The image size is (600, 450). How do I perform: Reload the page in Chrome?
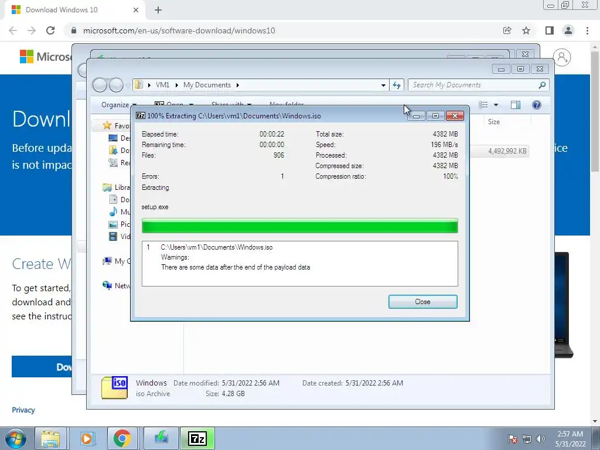pos(50,30)
